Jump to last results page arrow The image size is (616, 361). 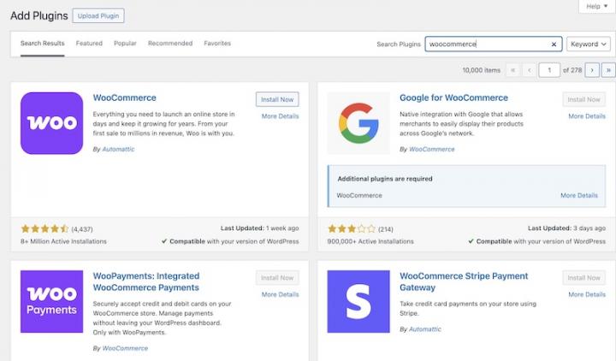608,70
